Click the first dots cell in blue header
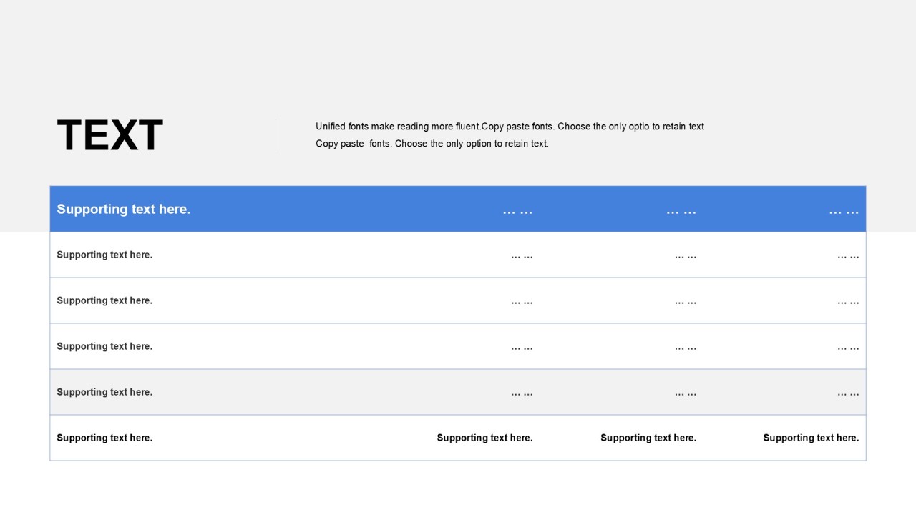This screenshot has height=515, width=916. tap(517, 210)
